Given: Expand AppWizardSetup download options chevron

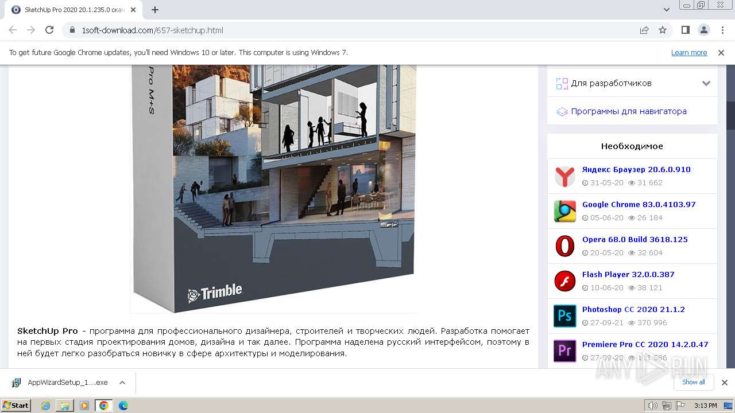Looking at the screenshot, I should tap(122, 383).
